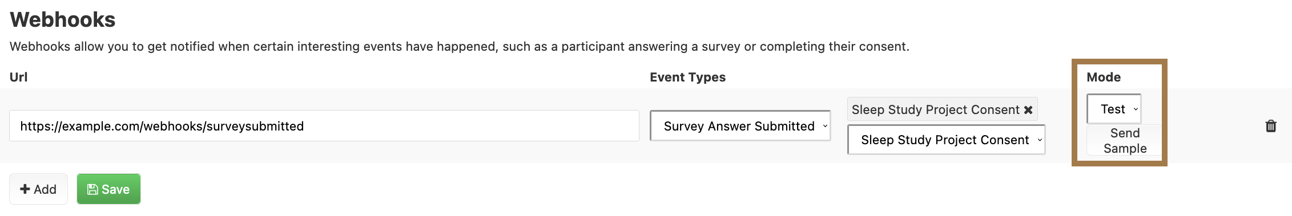Click the Event Types column label
This screenshot has height=216, width=1292.
[687, 77]
